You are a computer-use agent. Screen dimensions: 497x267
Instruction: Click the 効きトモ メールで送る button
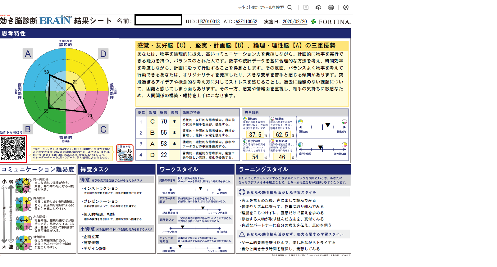125,153
